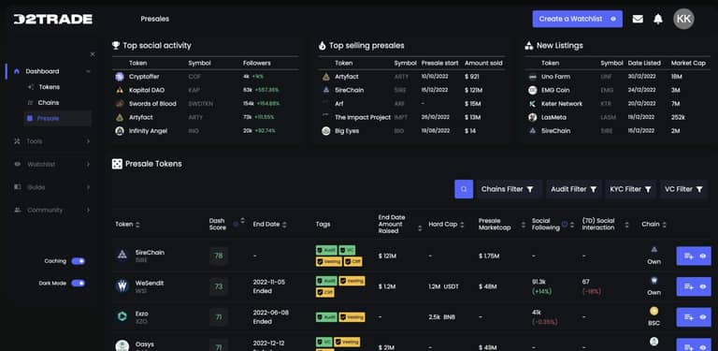Click the EMG Coin token logo
Image resolution: width=718 pixels, height=351 pixels.
pyautogui.click(x=532, y=90)
